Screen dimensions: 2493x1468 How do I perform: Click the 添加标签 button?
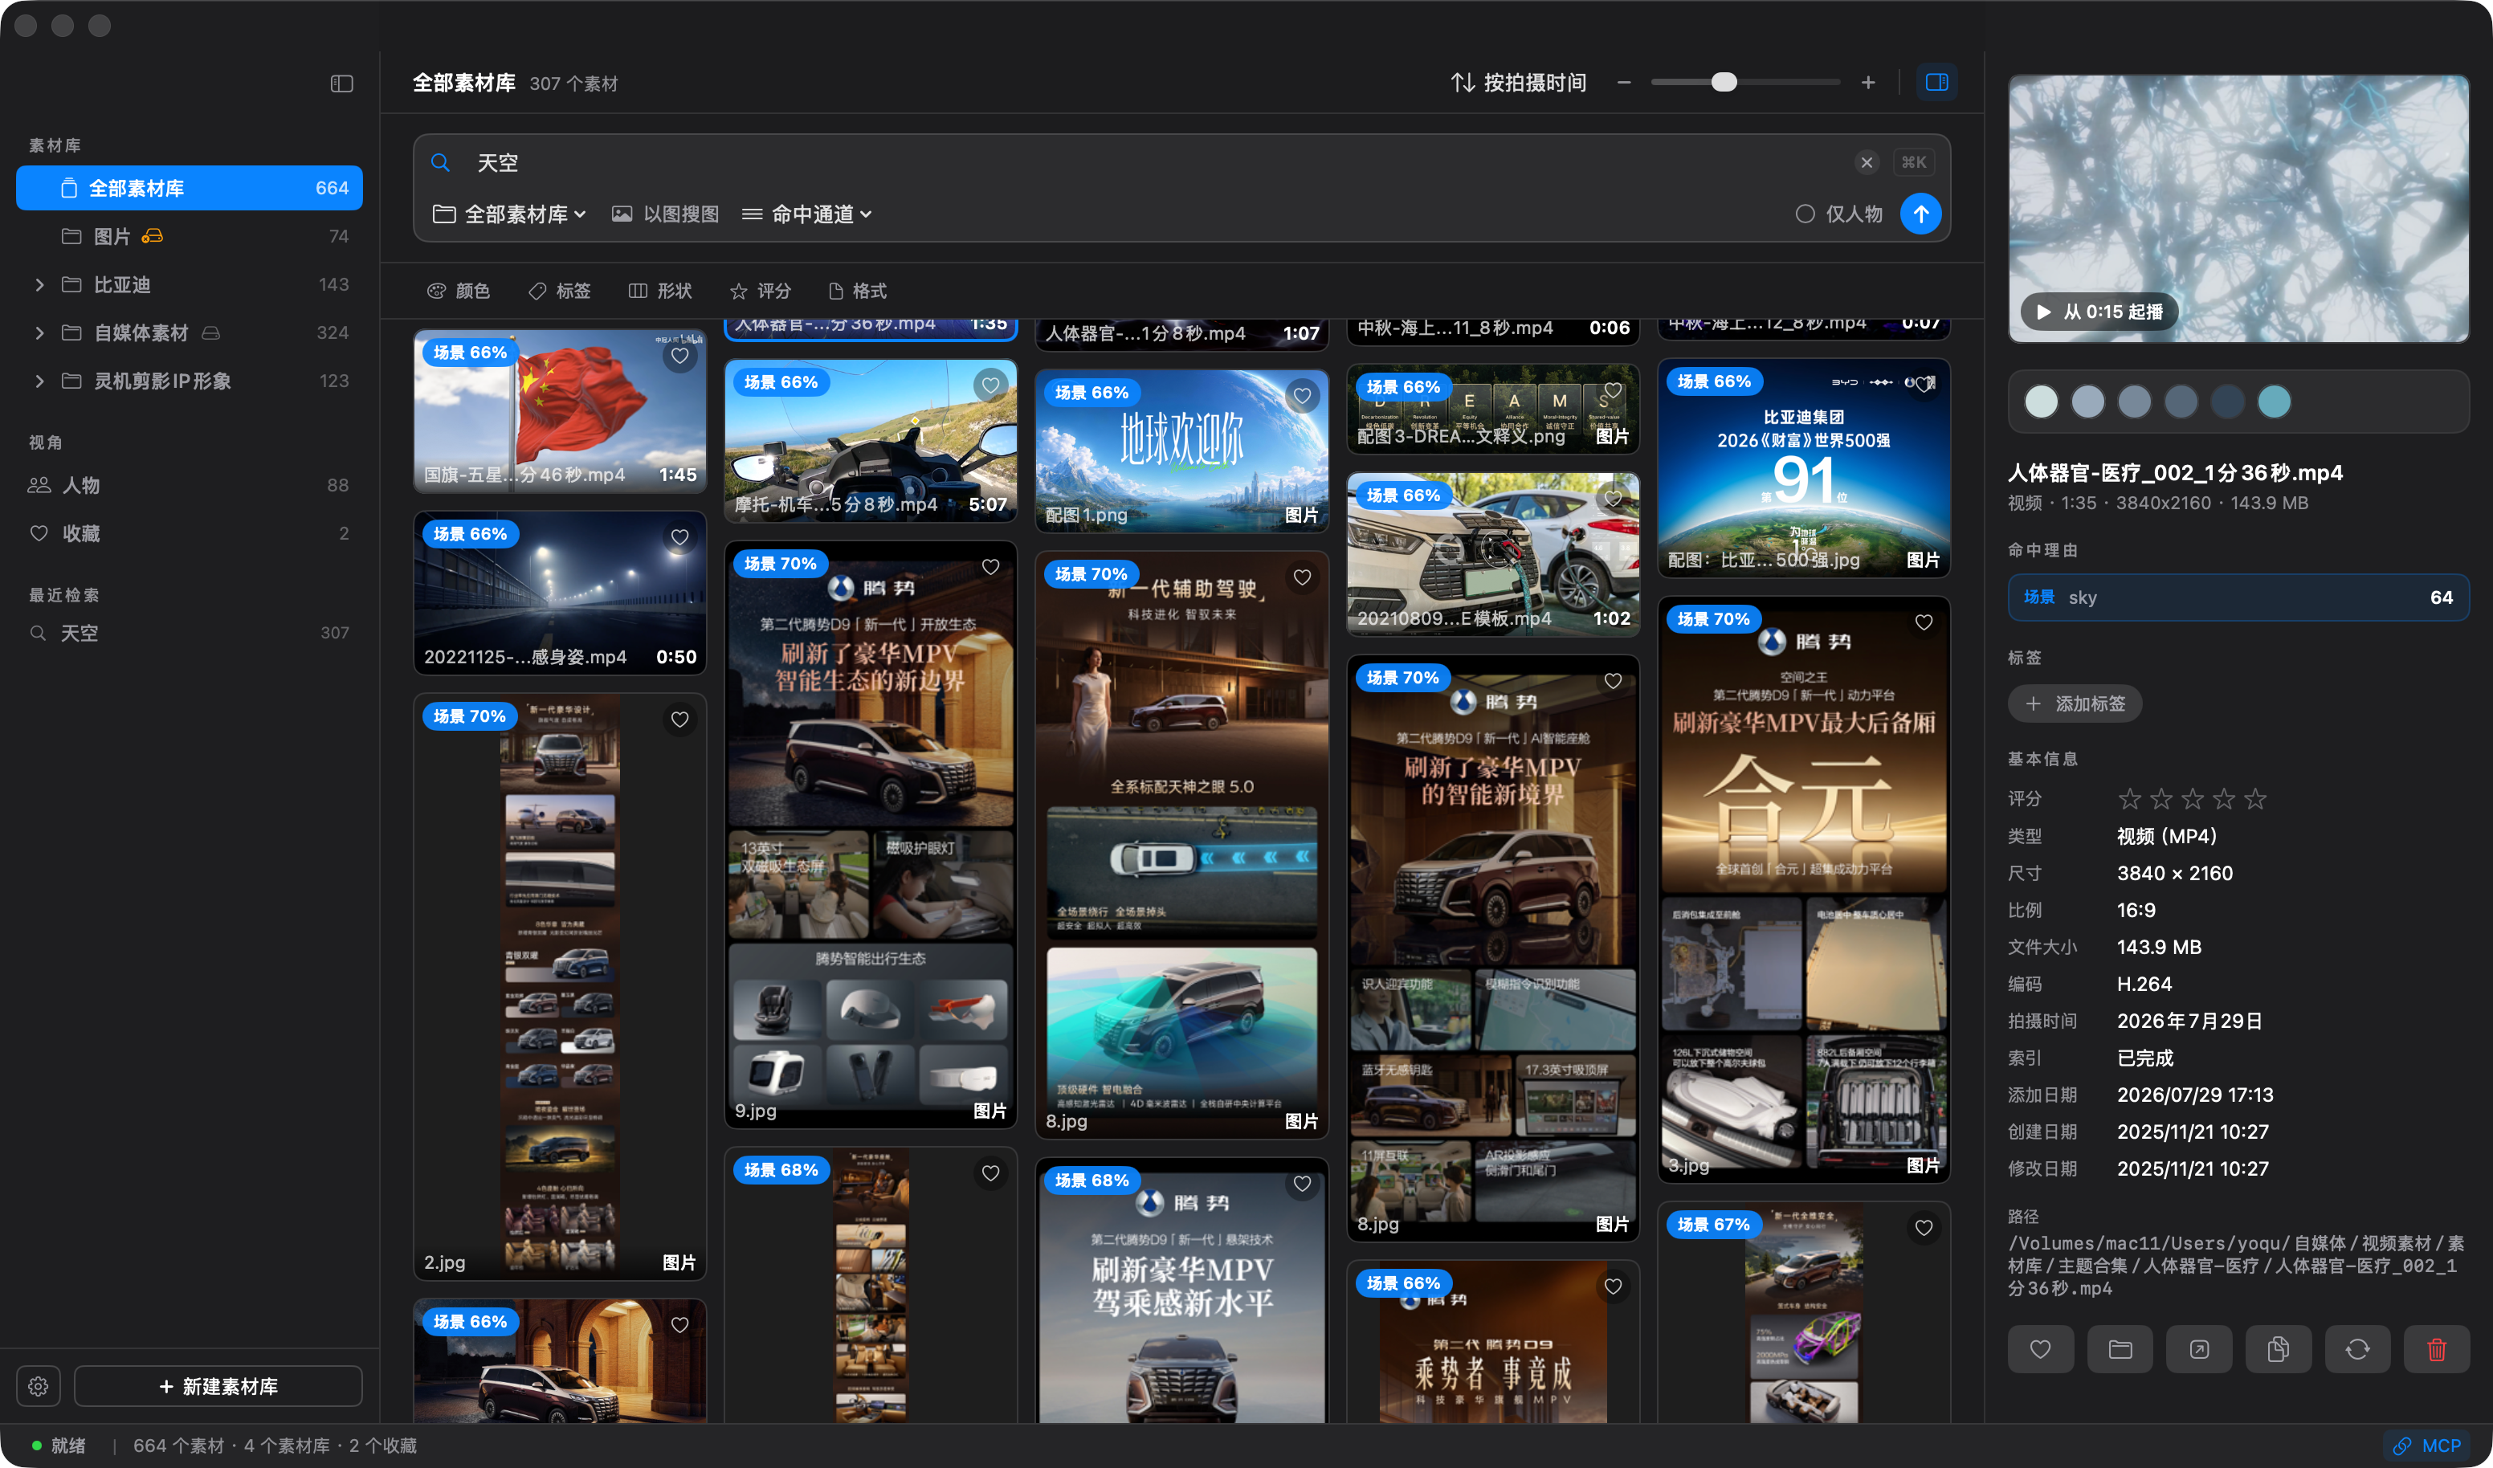pyautogui.click(x=2074, y=703)
